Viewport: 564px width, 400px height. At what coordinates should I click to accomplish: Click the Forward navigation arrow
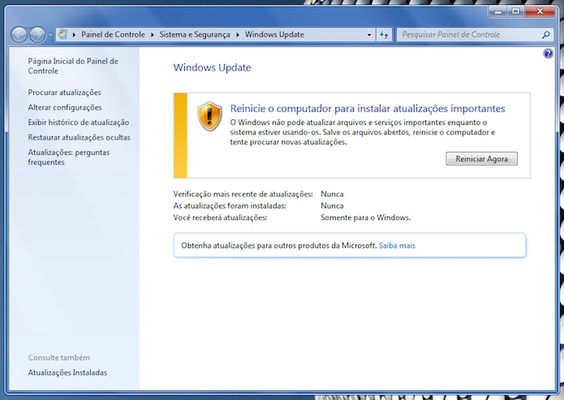coord(37,35)
